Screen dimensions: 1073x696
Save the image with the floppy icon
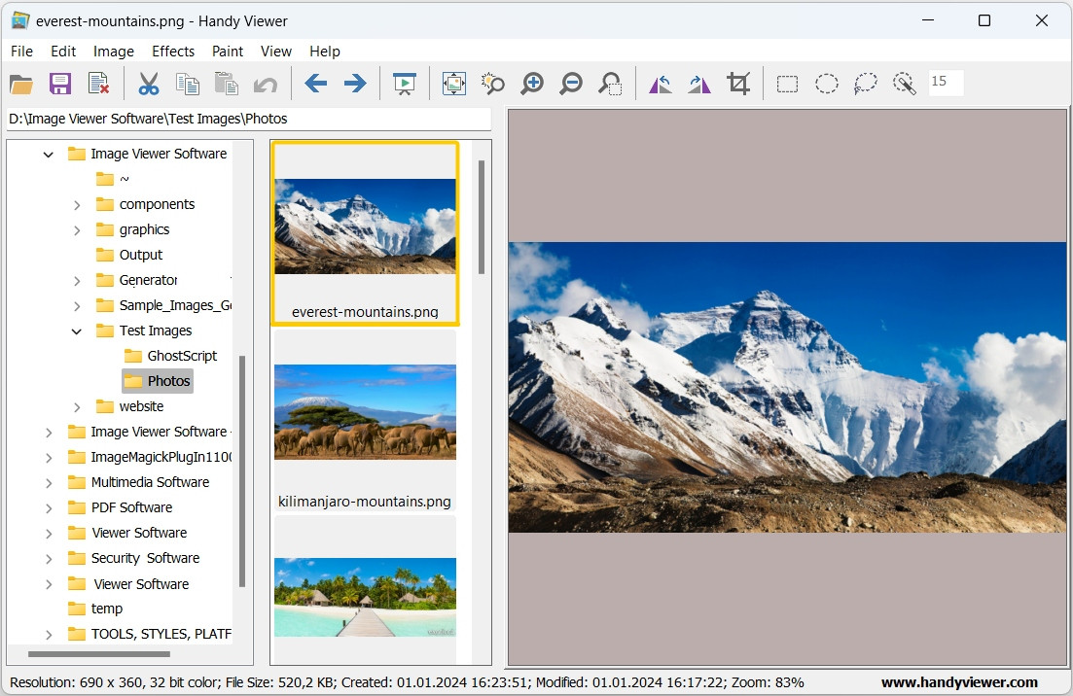(x=60, y=84)
